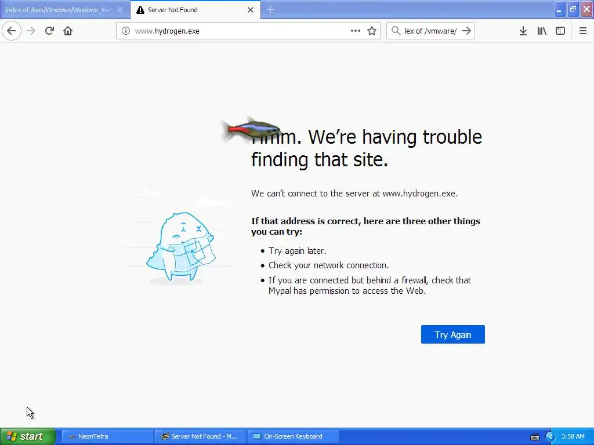The height and width of the screenshot is (445, 594).
Task: Select Server Not Found taskbar button
Action: (200, 436)
